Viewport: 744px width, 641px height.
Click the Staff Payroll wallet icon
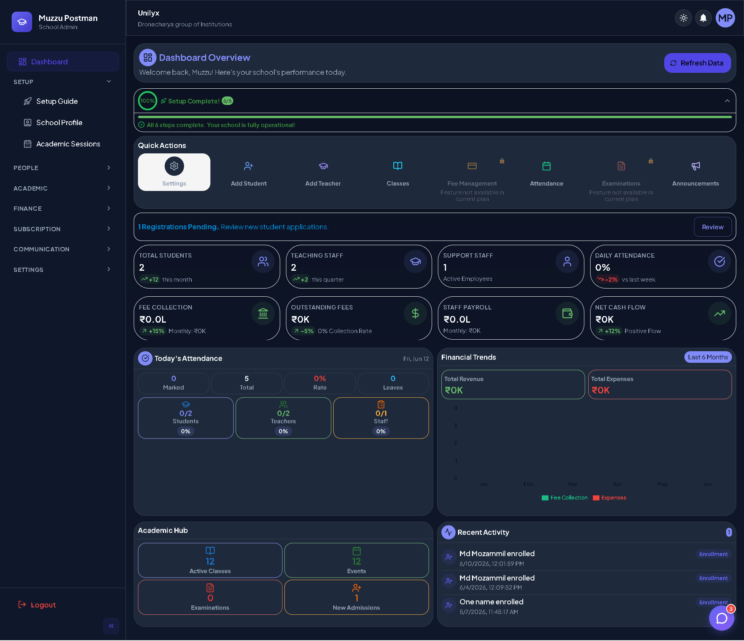pyautogui.click(x=567, y=313)
